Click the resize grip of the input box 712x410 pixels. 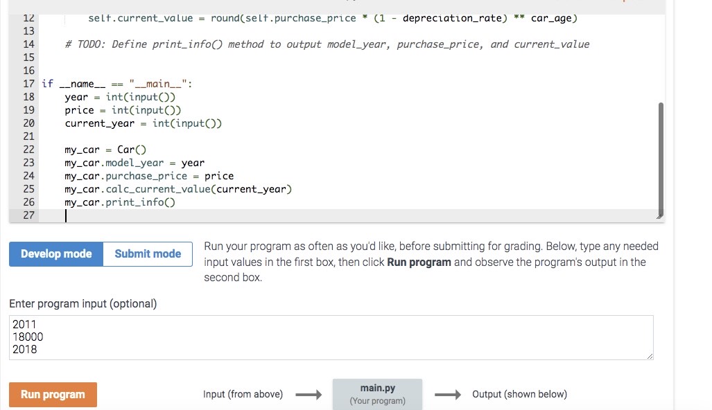(x=649, y=355)
